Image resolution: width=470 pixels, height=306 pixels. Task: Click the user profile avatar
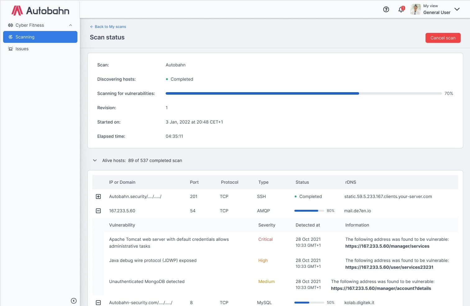(415, 9)
